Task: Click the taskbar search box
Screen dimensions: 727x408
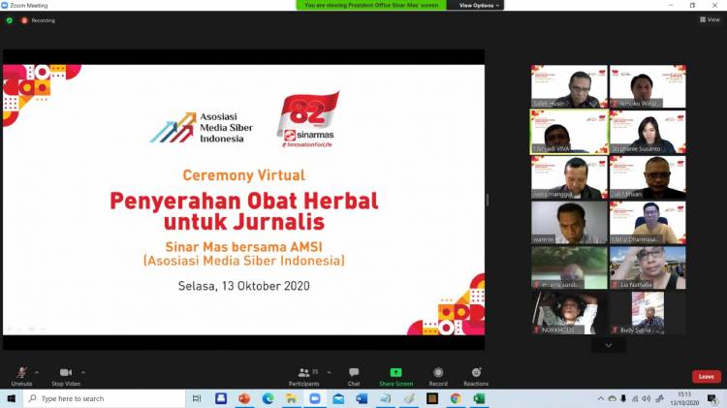Action: click(x=105, y=398)
